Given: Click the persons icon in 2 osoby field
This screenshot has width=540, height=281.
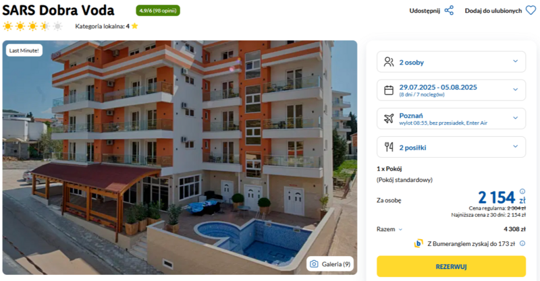Looking at the screenshot, I should pos(389,62).
